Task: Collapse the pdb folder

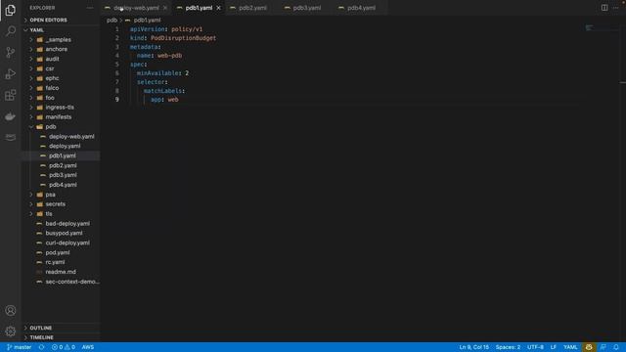Action: [50, 126]
